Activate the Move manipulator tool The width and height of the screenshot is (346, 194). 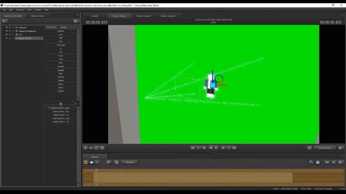91,148
